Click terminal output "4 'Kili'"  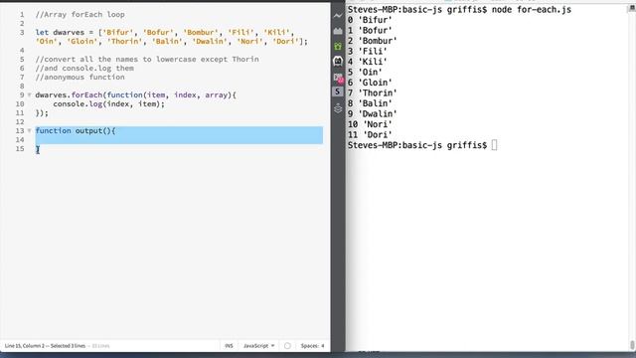(x=368, y=62)
